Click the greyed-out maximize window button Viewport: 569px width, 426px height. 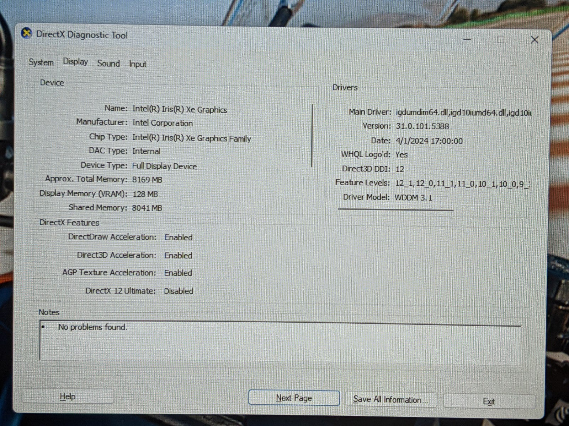[x=500, y=40]
